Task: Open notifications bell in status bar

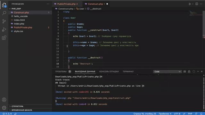Action: [x=201, y=114]
